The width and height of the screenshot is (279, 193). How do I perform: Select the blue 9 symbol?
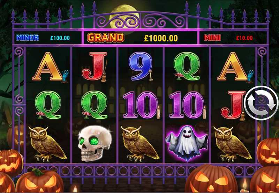(141, 67)
